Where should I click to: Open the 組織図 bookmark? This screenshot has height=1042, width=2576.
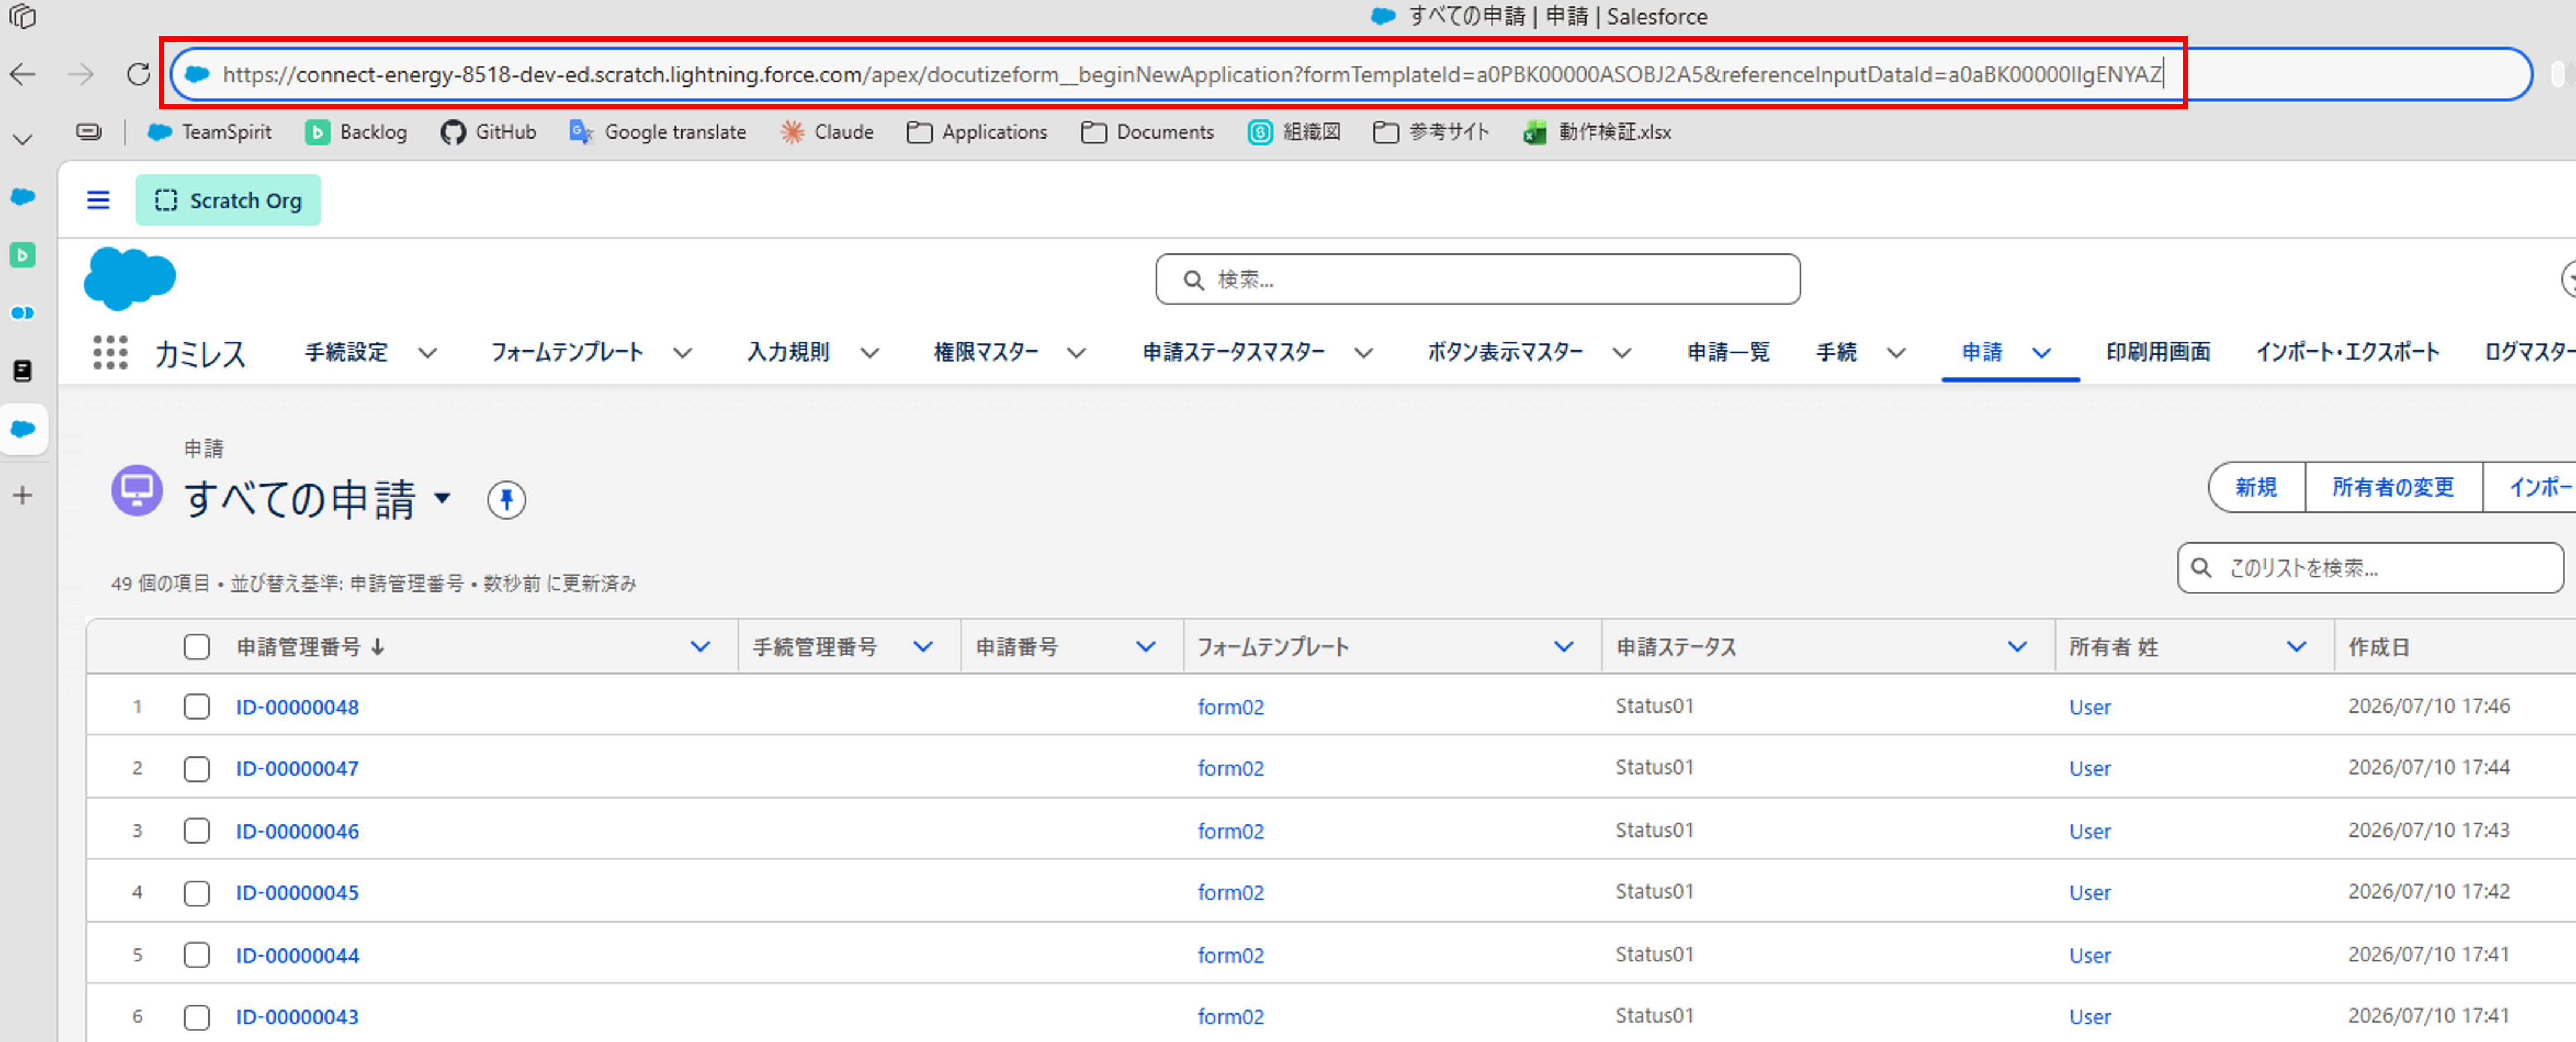[1294, 132]
